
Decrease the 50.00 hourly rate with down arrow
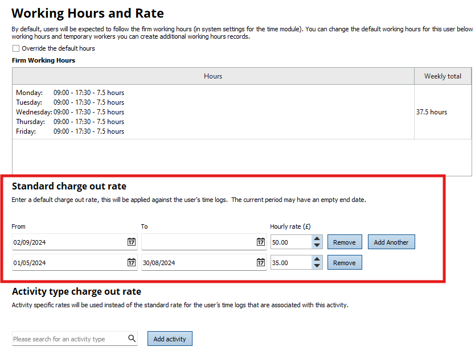317,246
